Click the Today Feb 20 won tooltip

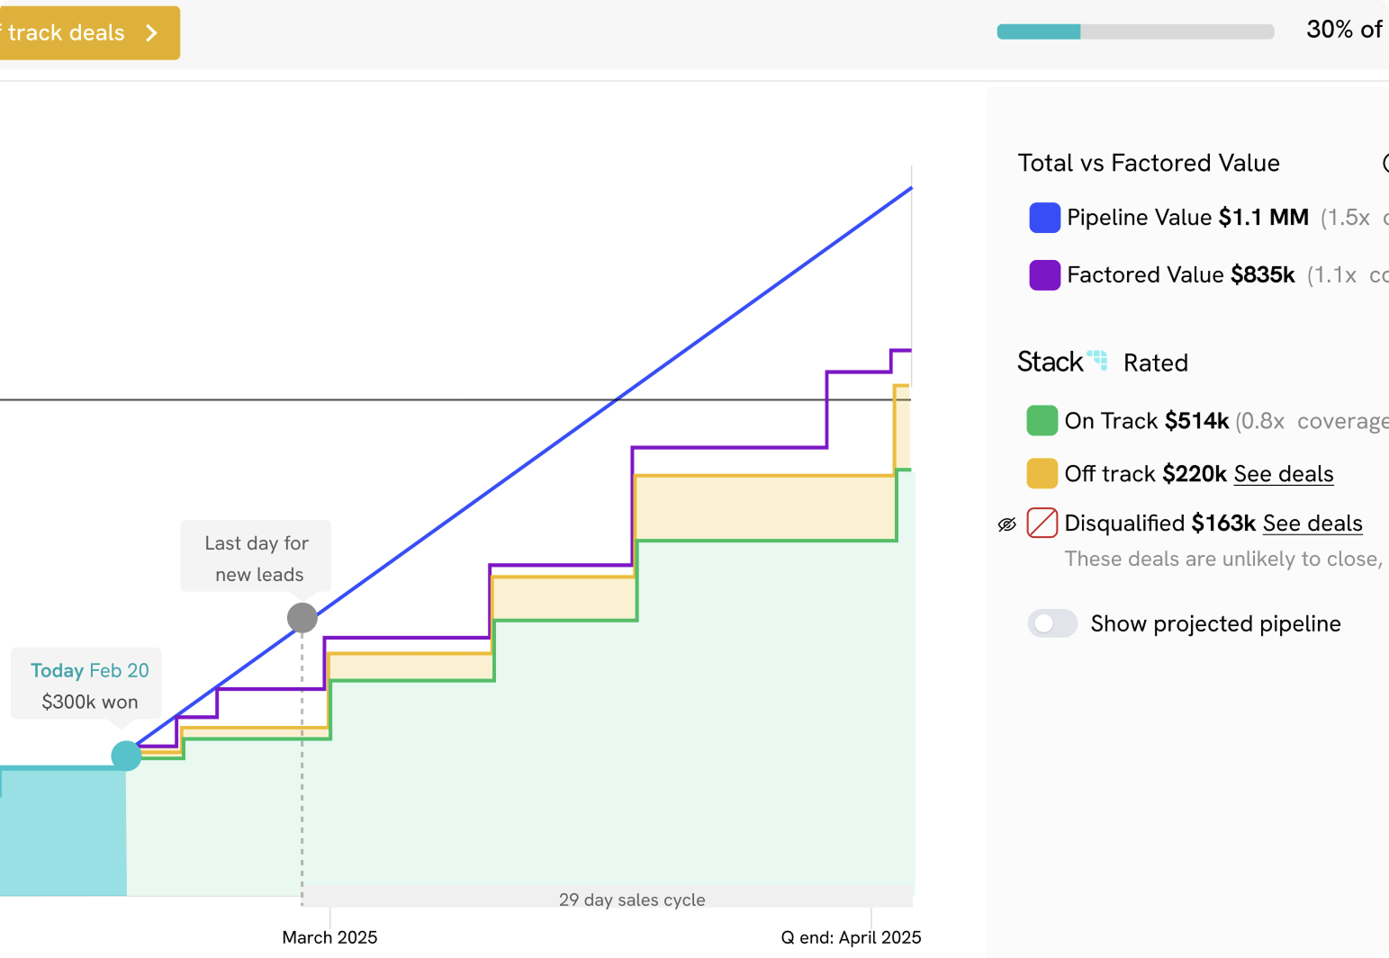pyautogui.click(x=87, y=685)
